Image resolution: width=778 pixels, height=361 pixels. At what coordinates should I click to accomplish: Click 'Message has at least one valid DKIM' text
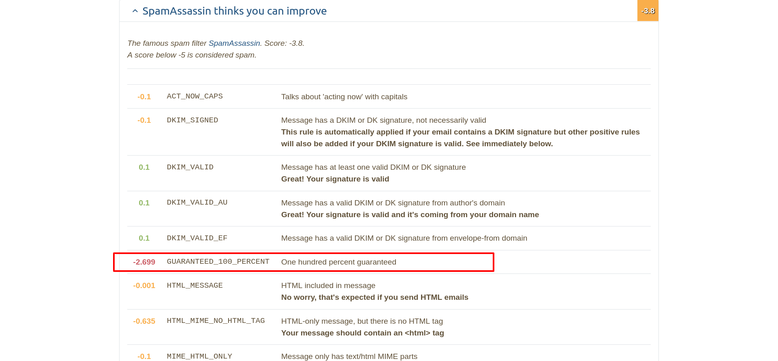(x=373, y=167)
